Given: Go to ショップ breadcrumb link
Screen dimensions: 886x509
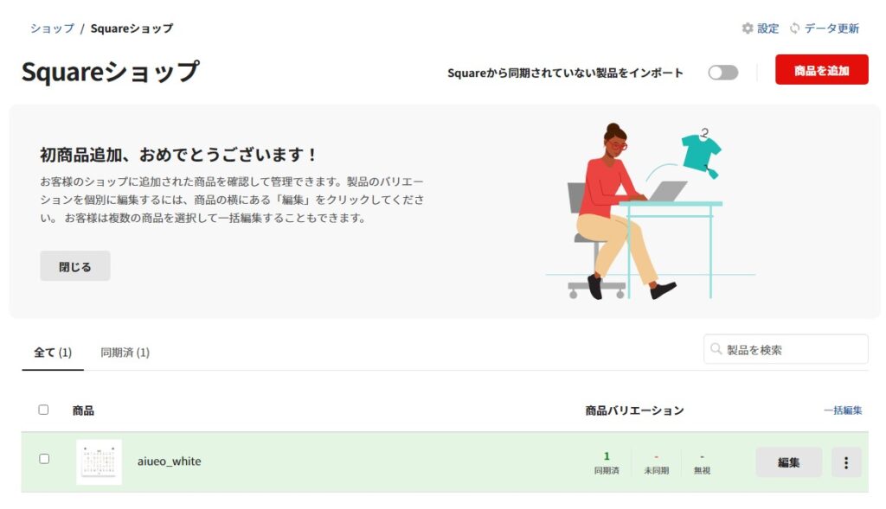Looking at the screenshot, I should pos(52,29).
